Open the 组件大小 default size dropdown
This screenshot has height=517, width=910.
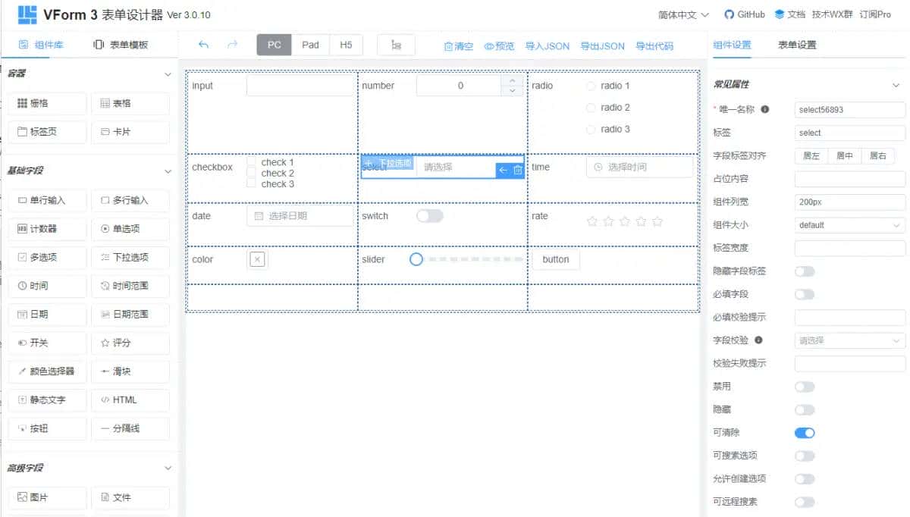pyautogui.click(x=849, y=224)
